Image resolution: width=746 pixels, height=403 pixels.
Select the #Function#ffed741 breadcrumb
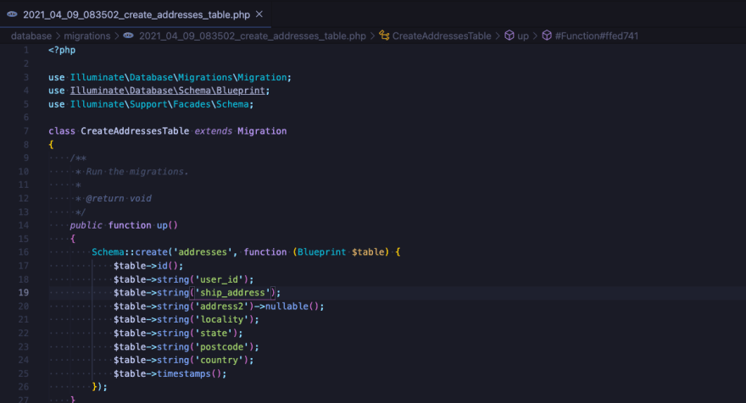pos(597,36)
